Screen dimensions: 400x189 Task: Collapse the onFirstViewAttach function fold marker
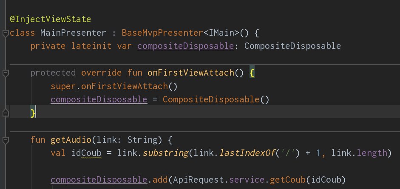coord(6,73)
